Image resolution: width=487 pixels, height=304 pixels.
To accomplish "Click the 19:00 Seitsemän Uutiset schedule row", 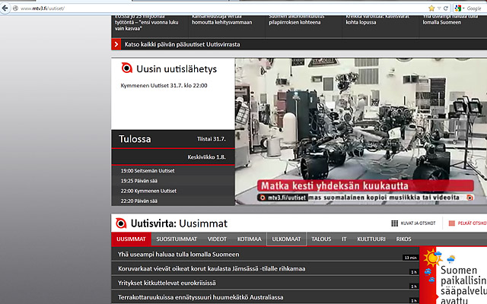I will coord(173,170).
